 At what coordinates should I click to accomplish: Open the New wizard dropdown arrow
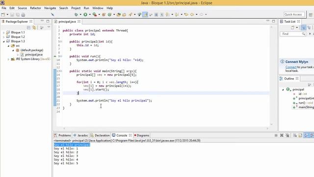(x=7, y=14)
